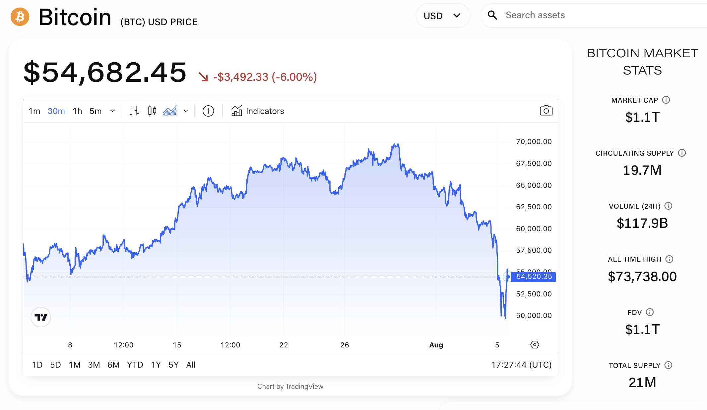Viewport: 707px width, 410px height.
Task: Switch to the 1Y date range
Action: click(156, 365)
